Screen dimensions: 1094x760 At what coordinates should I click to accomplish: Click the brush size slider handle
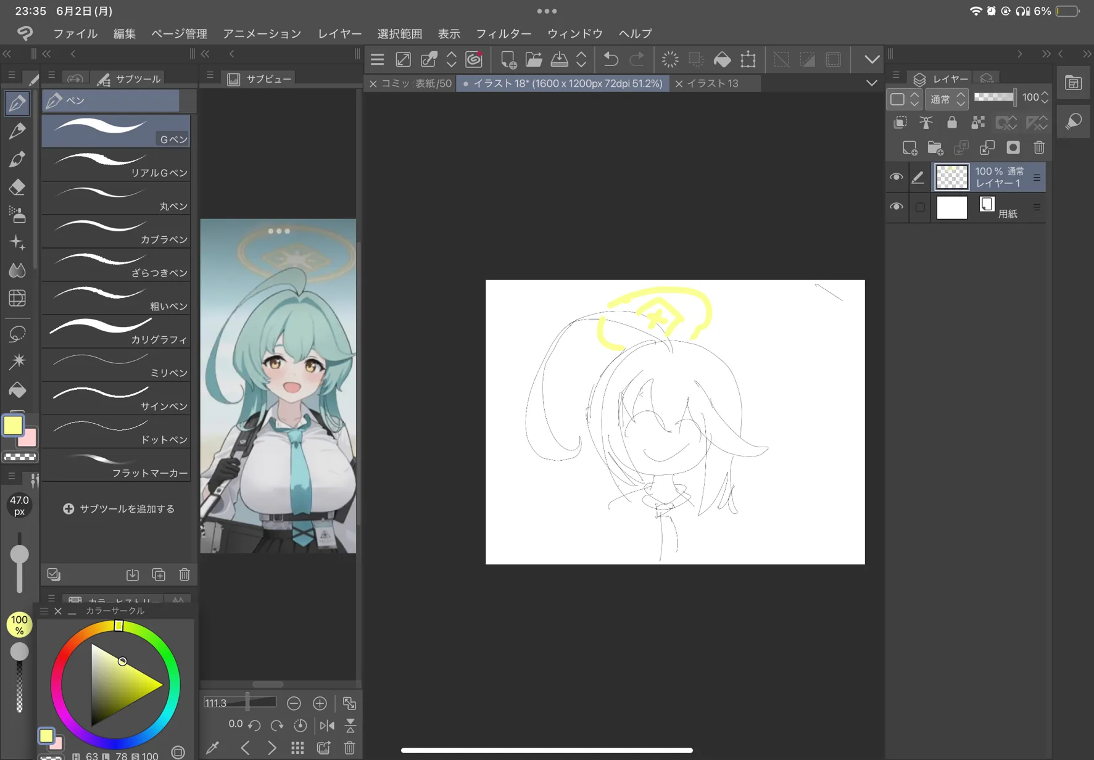[x=20, y=554]
